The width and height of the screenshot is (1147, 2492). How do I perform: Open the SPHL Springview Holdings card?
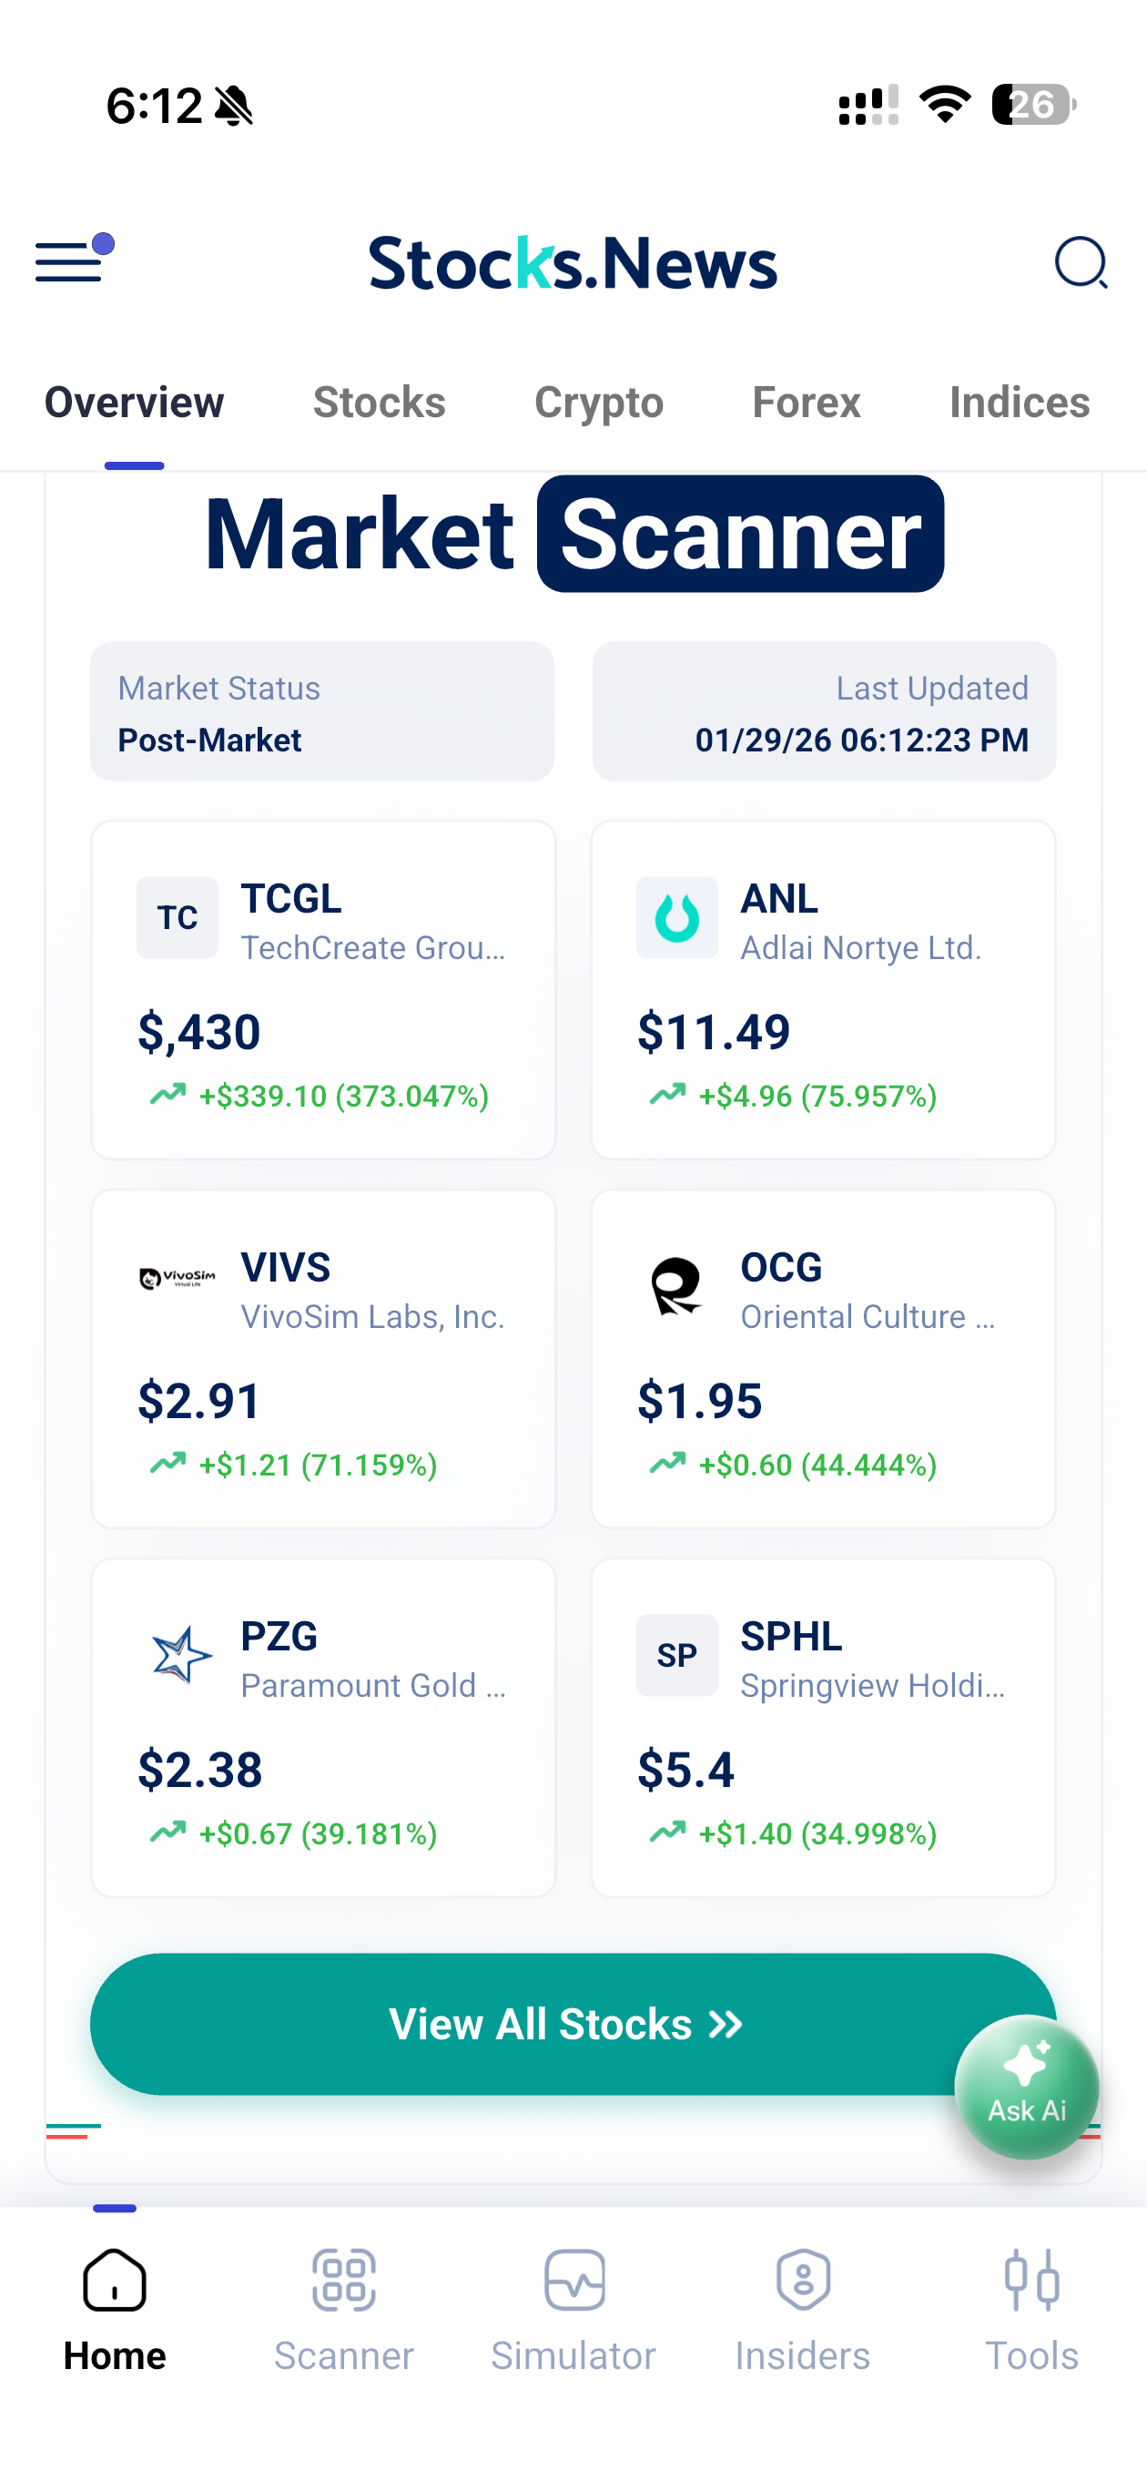click(823, 1727)
